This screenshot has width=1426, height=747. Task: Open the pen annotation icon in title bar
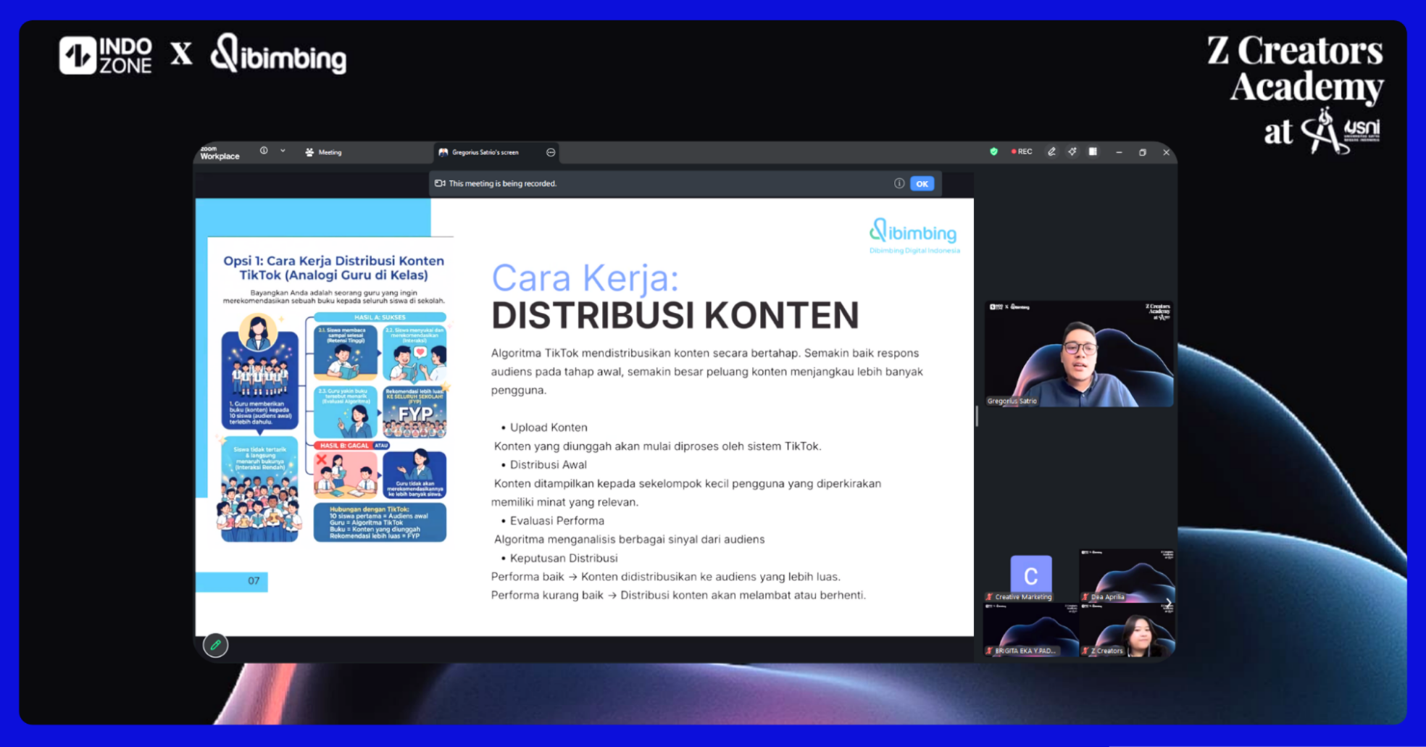[x=1051, y=151]
